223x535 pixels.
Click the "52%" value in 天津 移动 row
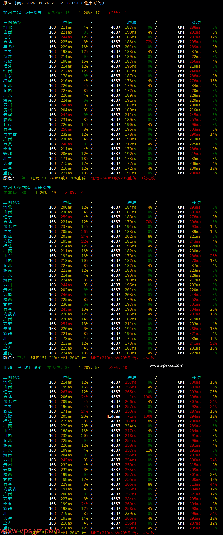(x=214, y=343)
